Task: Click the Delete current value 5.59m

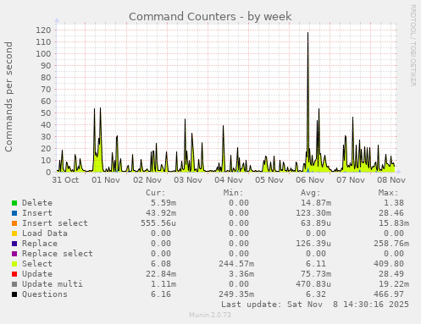Action: pyautogui.click(x=163, y=203)
